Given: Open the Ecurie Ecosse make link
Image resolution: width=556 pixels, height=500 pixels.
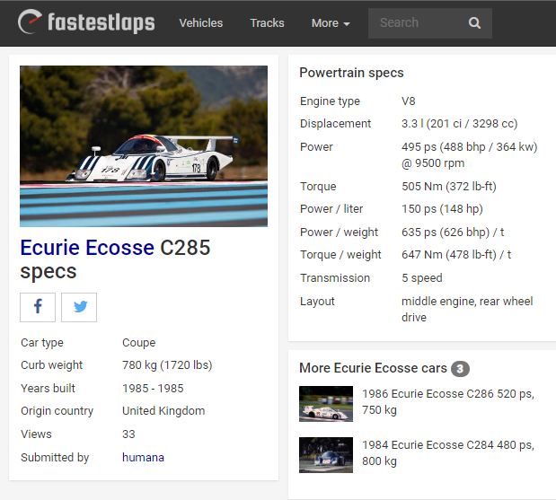Looking at the screenshot, I should tap(87, 248).
